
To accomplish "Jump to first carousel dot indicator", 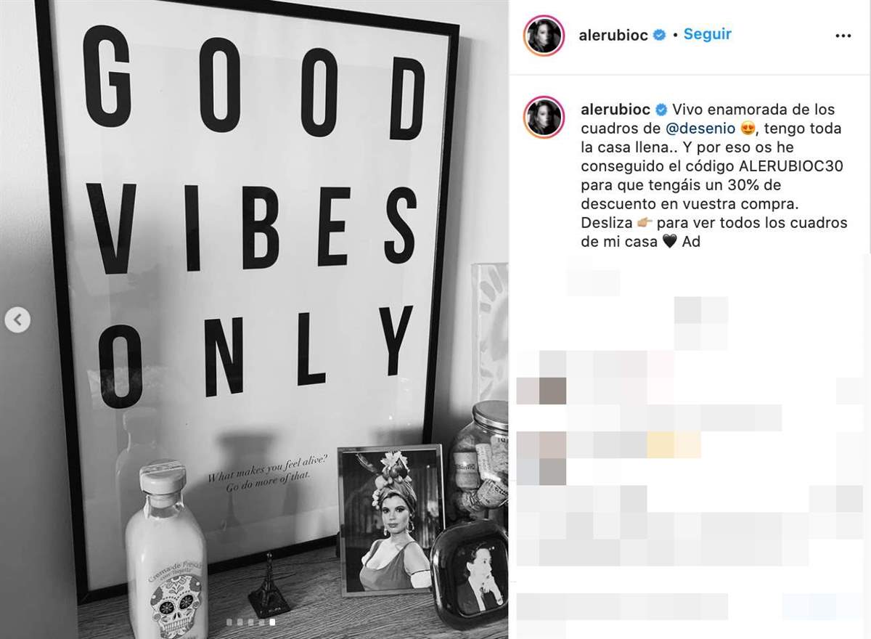I will (229, 622).
